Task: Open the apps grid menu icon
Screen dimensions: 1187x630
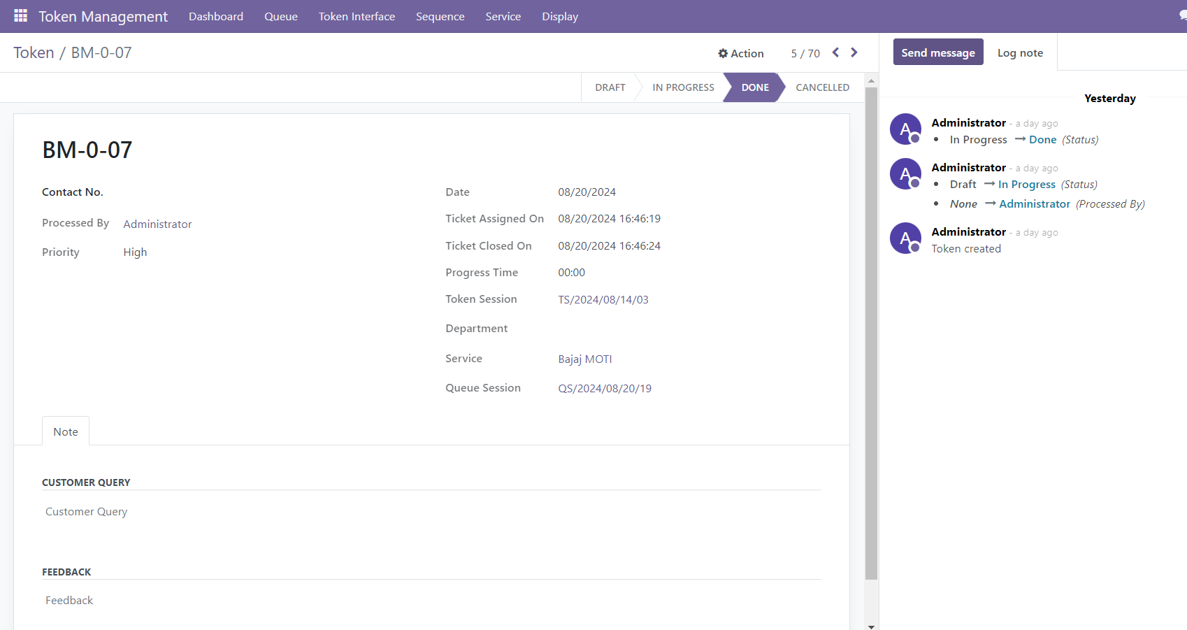Action: (20, 15)
